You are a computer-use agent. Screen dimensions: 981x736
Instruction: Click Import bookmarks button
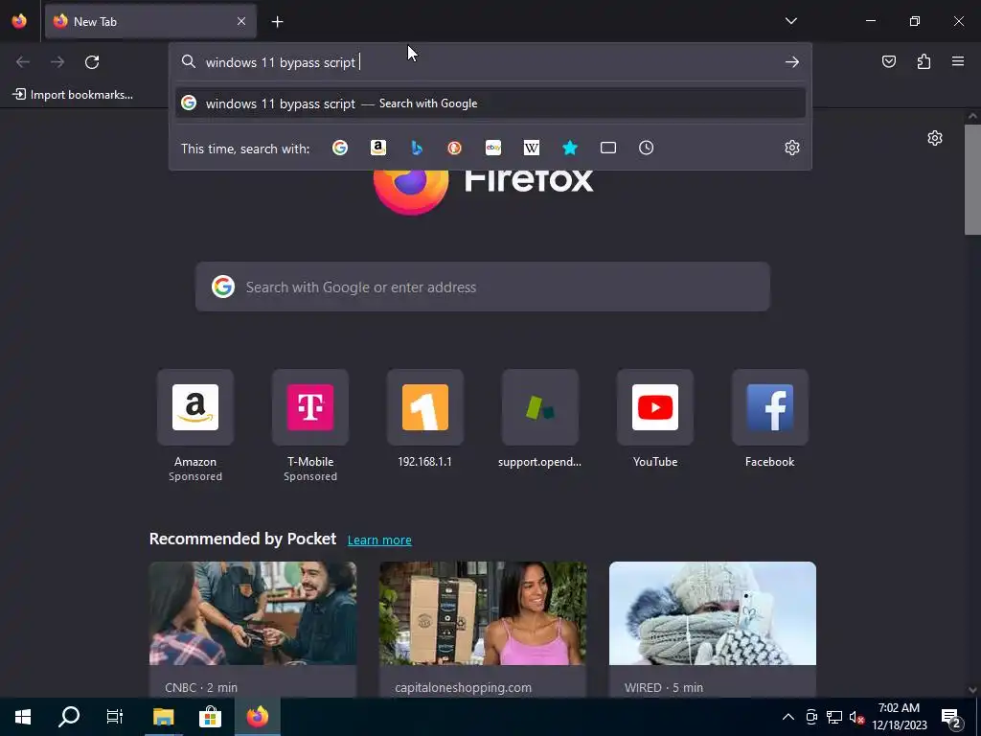coord(73,95)
